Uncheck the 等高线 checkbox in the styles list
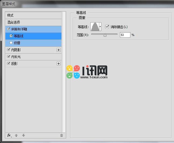 tap(11, 36)
